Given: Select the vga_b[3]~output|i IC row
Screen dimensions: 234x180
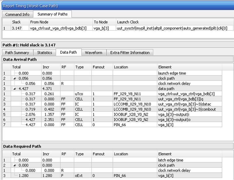Looking at the screenshot, I should (x=112, y=114).
